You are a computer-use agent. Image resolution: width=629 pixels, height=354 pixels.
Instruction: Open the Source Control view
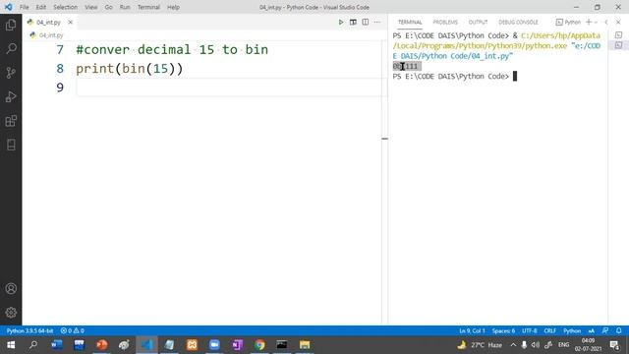11,73
